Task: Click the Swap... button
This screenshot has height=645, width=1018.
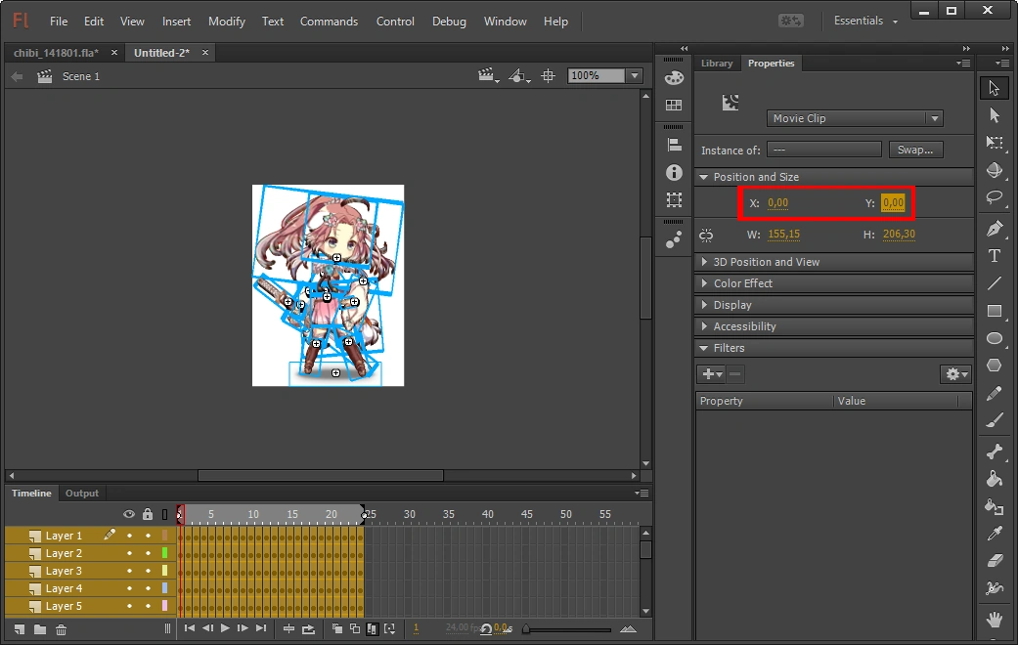Action: (915, 150)
